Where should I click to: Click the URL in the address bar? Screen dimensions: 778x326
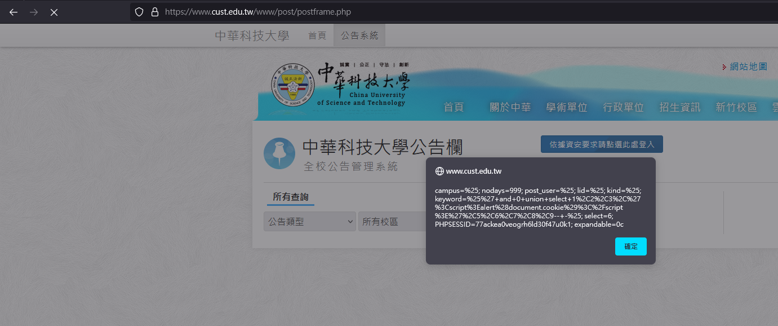coord(258,12)
